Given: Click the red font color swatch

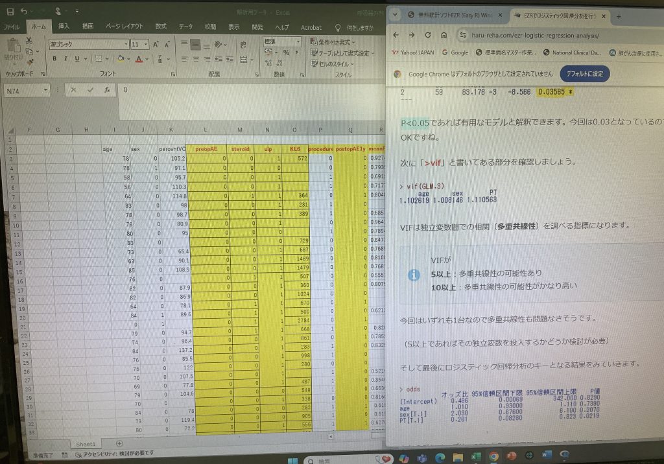Looking at the screenshot, I should point(139,60).
